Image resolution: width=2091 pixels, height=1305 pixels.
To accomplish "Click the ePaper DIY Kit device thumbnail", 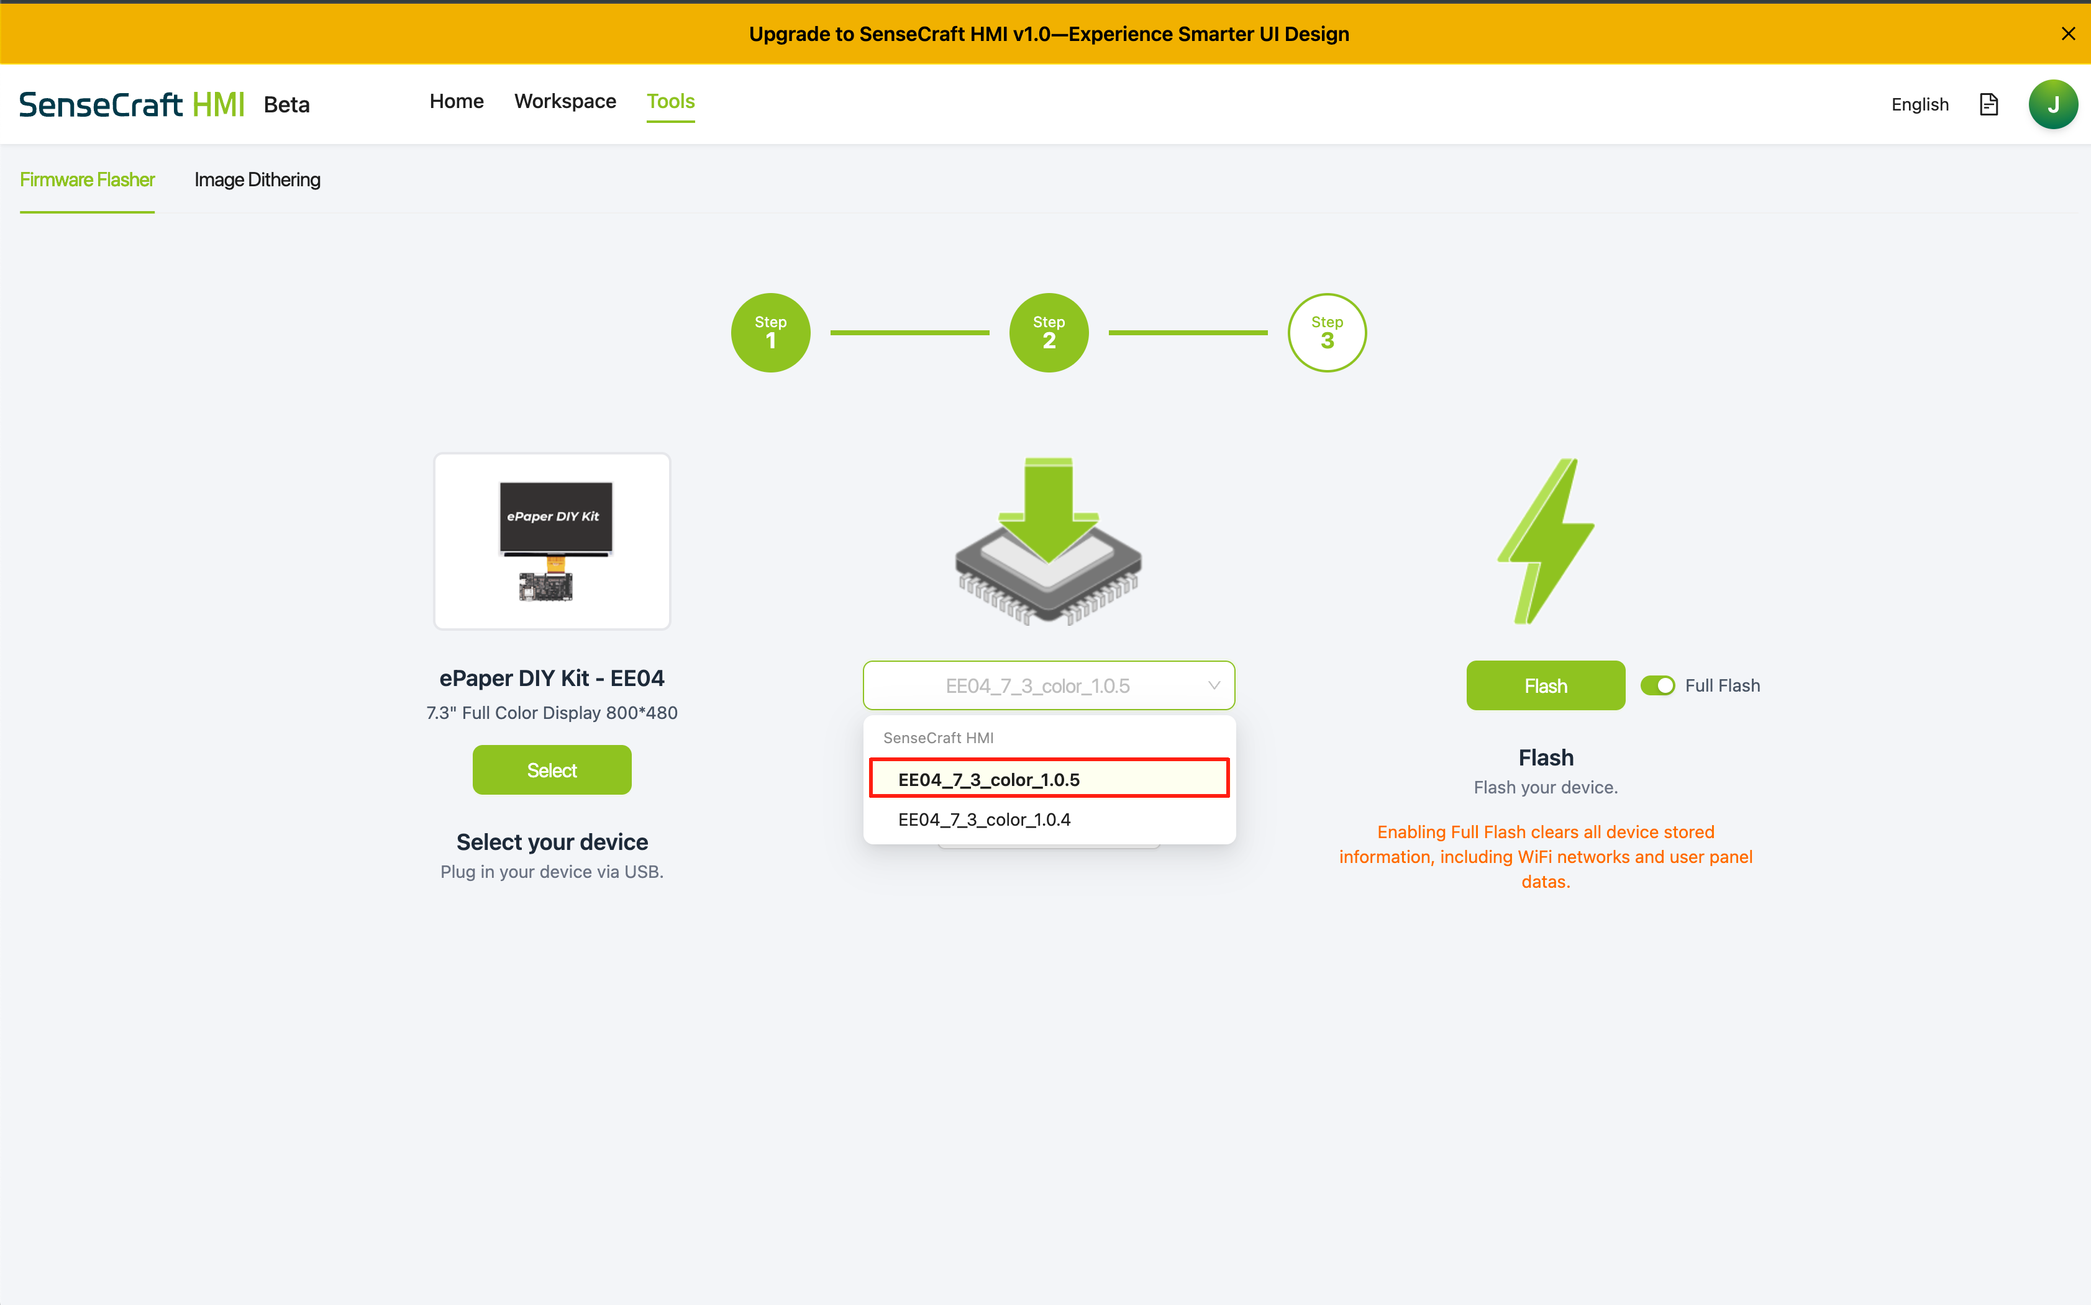I will [552, 541].
